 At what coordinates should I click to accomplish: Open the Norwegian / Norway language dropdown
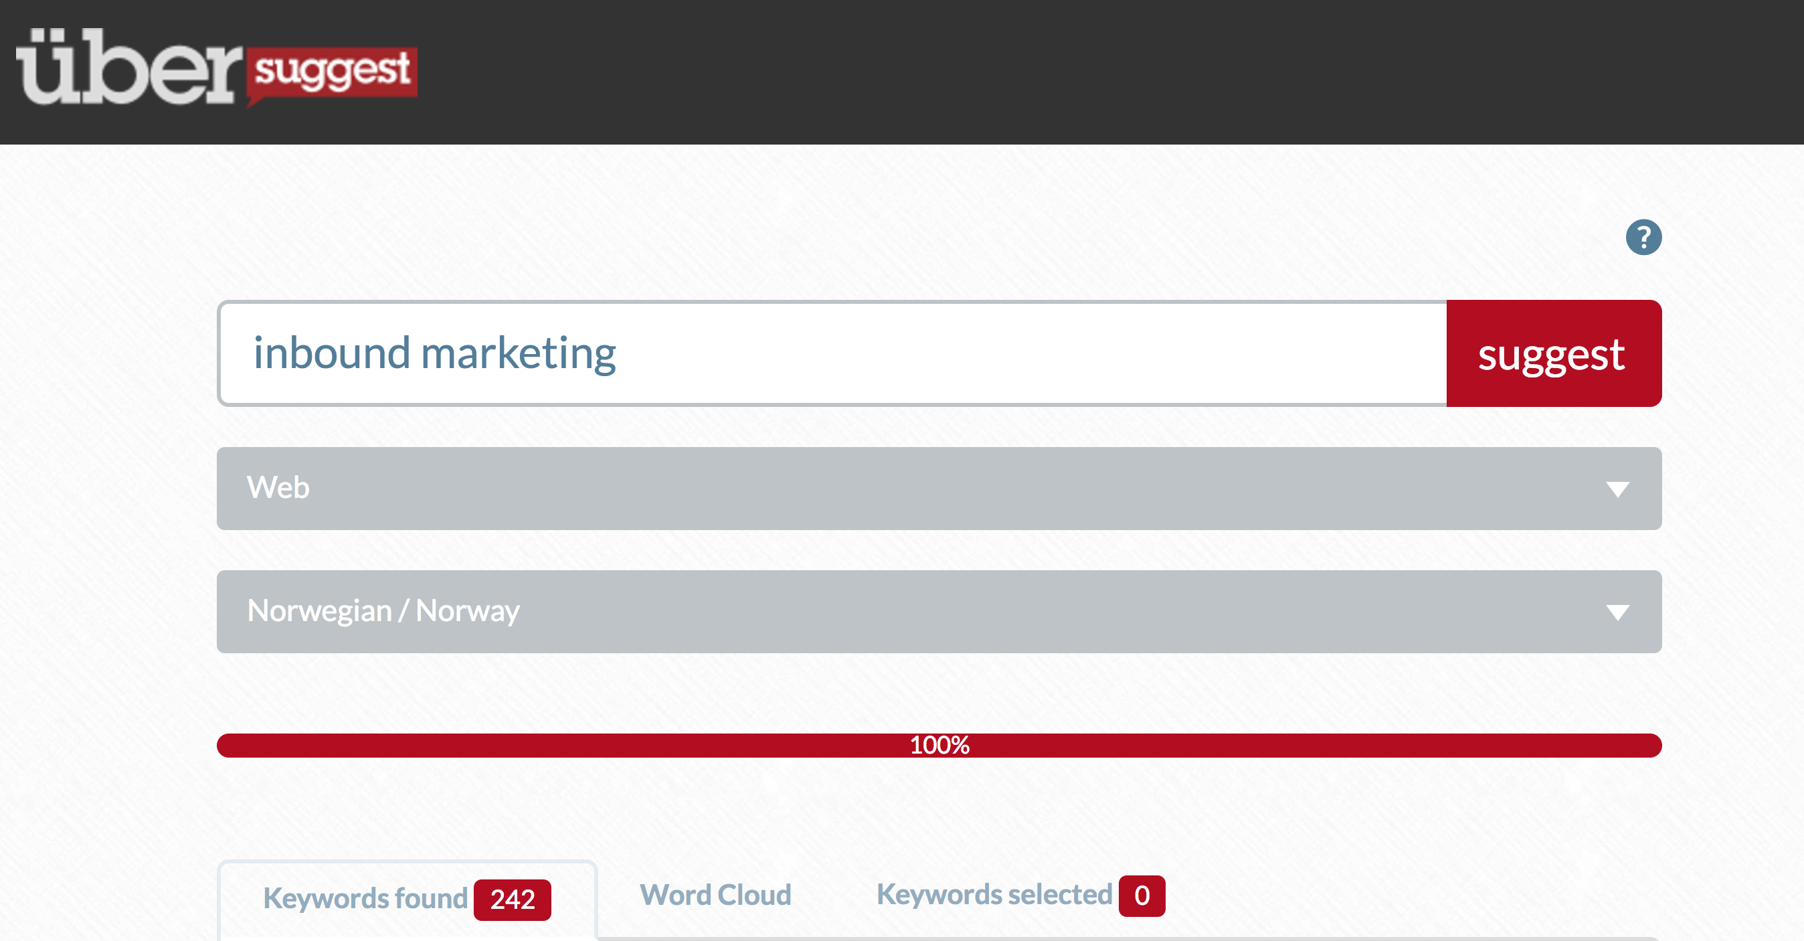(x=938, y=612)
